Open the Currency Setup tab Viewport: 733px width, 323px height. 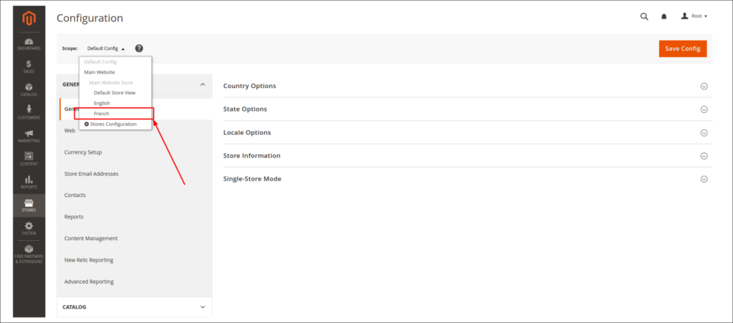click(x=83, y=152)
